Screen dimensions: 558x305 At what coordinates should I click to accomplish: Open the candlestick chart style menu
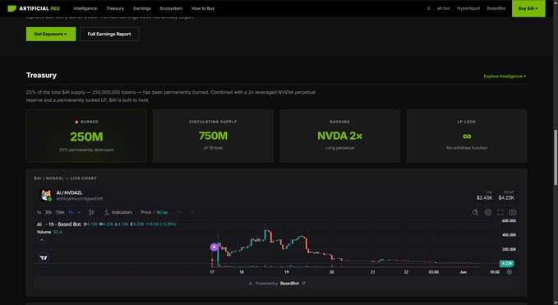click(x=91, y=212)
